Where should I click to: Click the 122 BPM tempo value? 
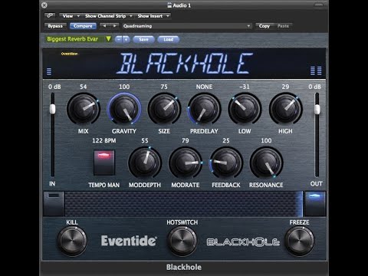click(x=104, y=140)
